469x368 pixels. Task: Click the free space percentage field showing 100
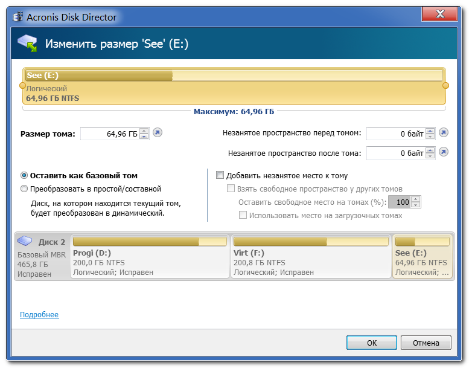[400, 202]
